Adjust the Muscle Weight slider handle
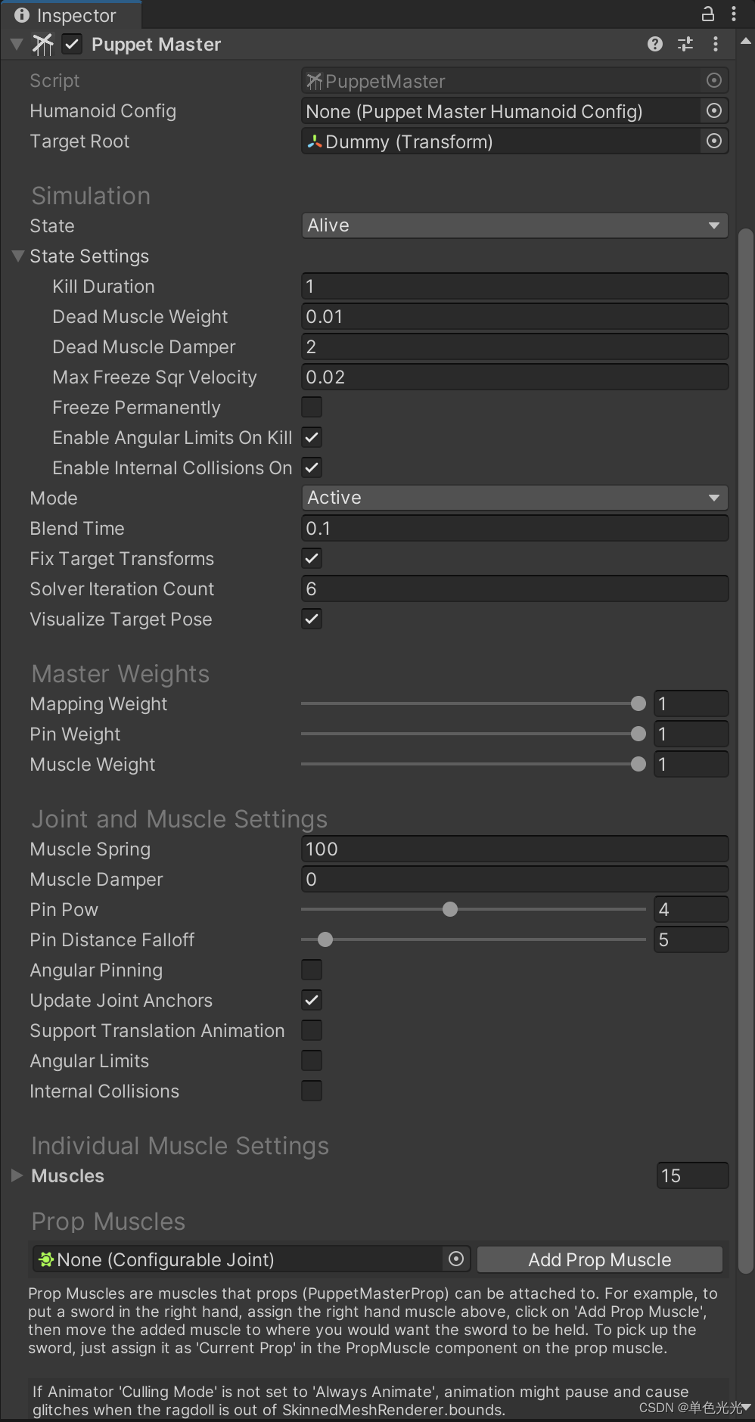 (638, 764)
